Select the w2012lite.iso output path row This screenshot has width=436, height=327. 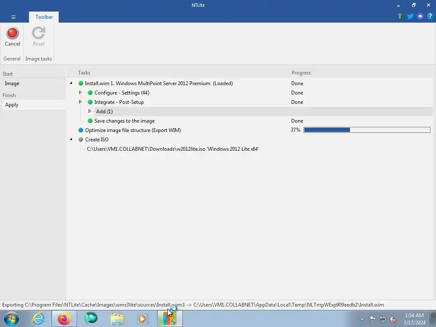click(173, 149)
